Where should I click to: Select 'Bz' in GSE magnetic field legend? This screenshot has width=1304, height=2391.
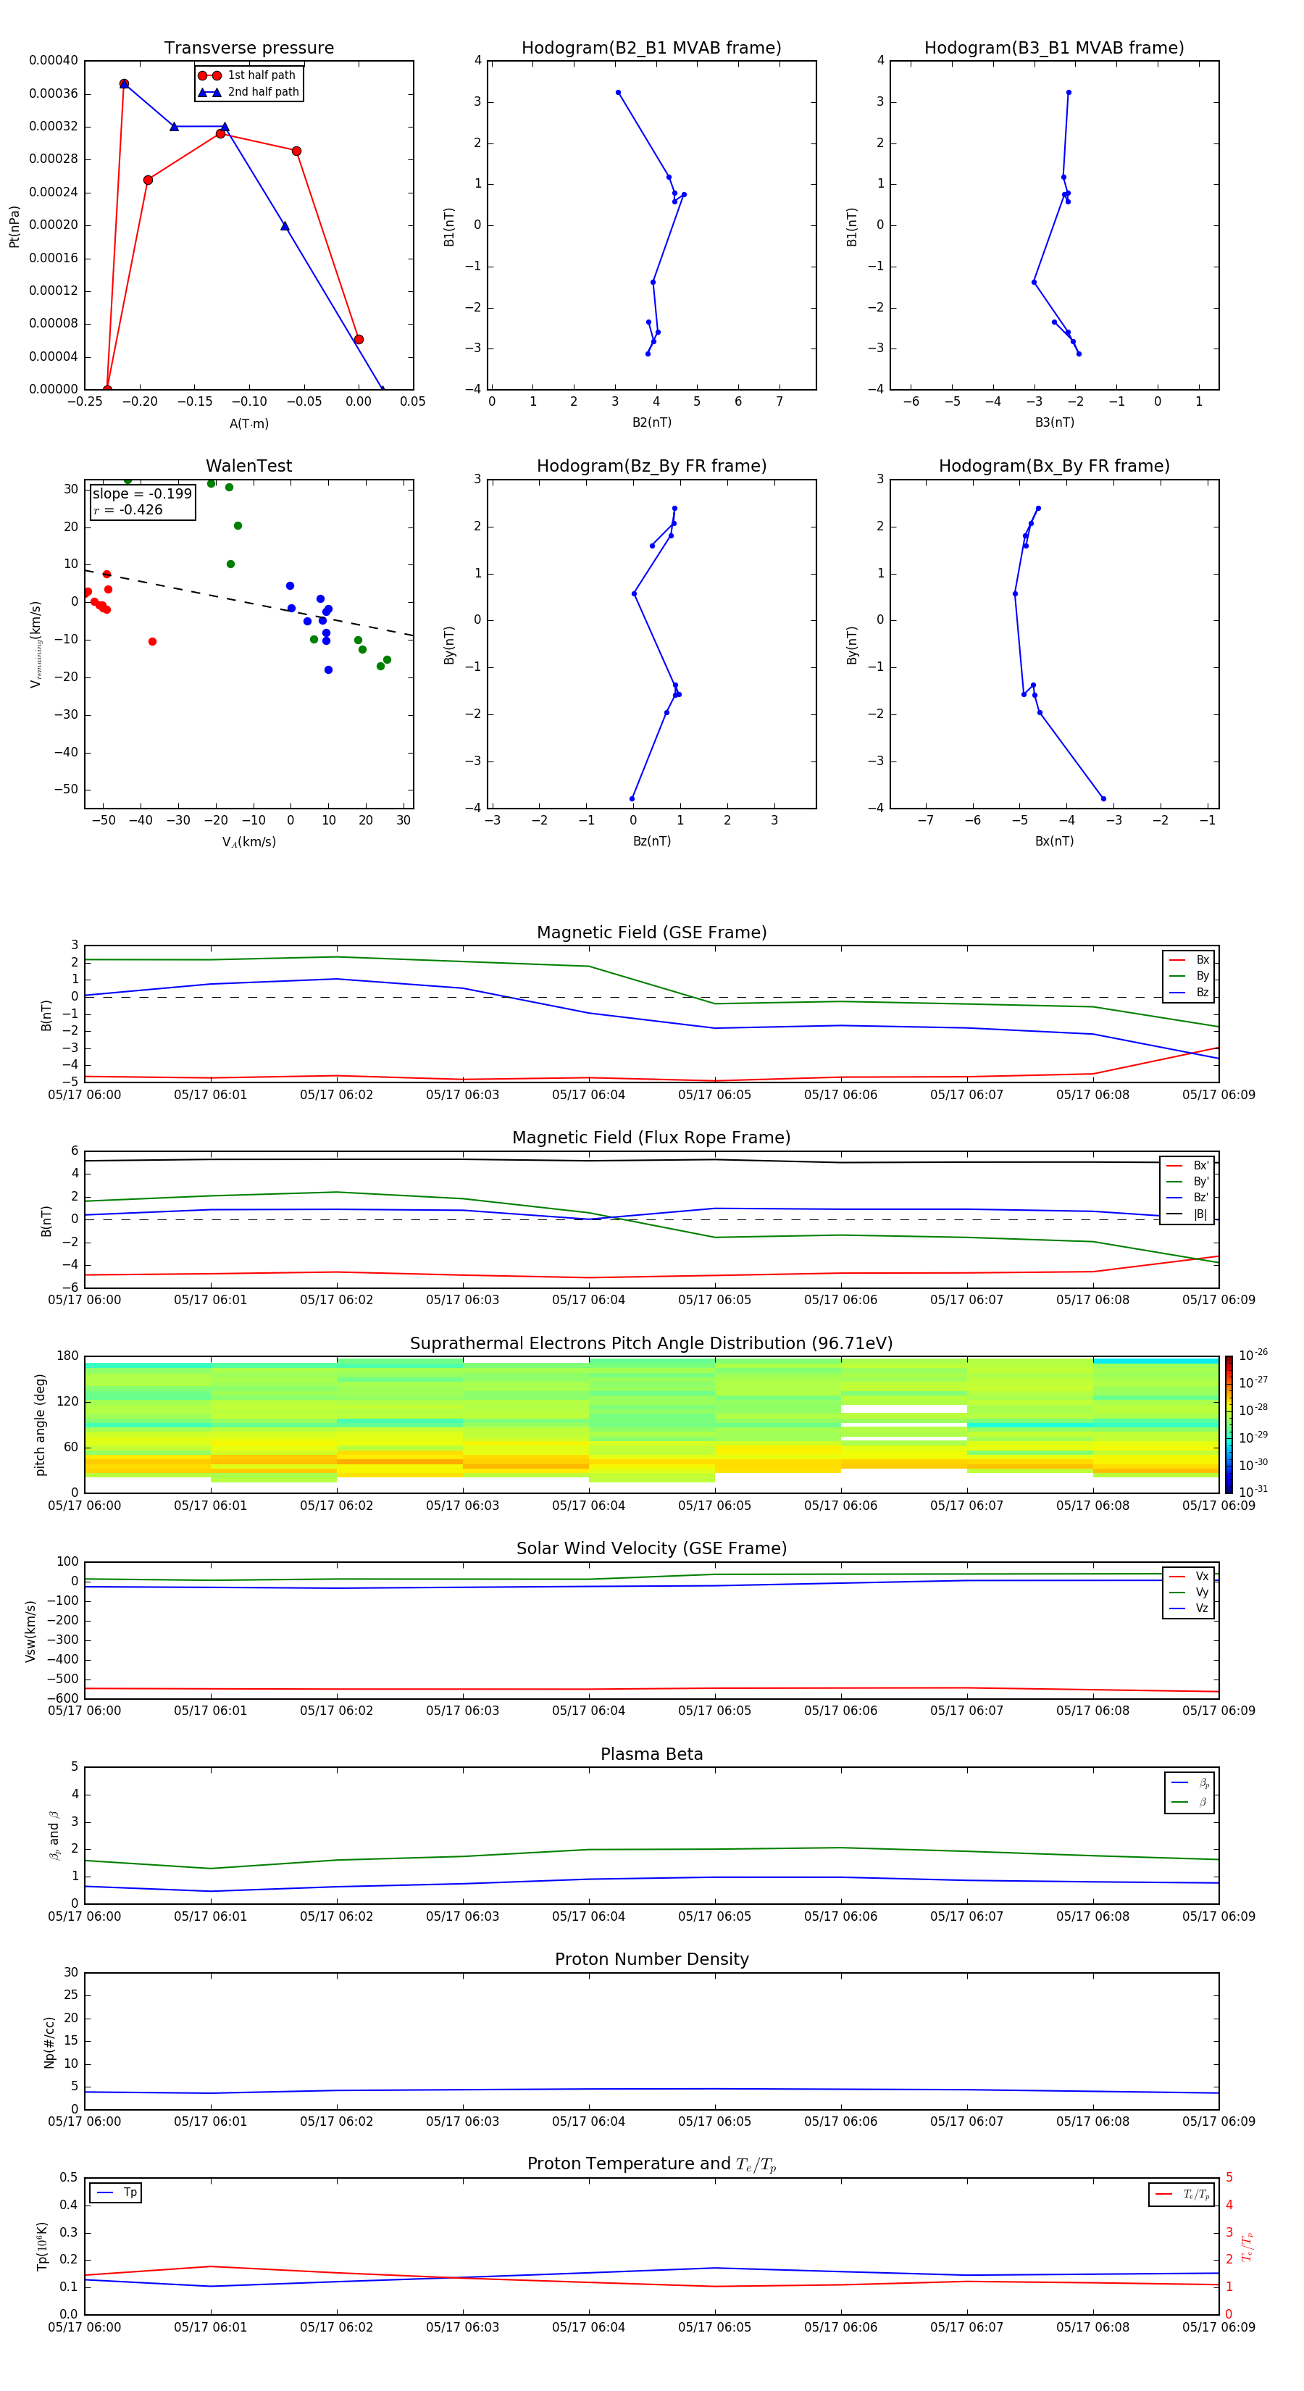[x=1189, y=992]
